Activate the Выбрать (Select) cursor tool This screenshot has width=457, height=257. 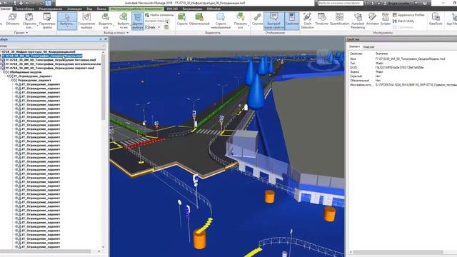tap(67, 21)
